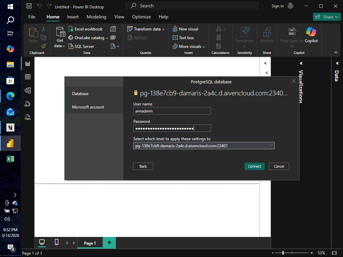Select Microsoft account authentication tab
The height and width of the screenshot is (257, 343).
(94, 107)
